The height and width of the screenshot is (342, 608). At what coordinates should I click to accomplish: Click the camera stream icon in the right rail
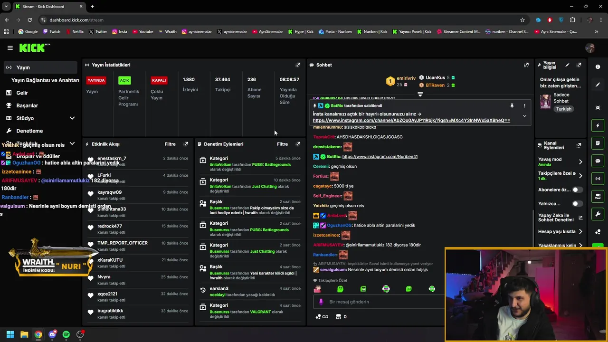pyautogui.click(x=598, y=196)
